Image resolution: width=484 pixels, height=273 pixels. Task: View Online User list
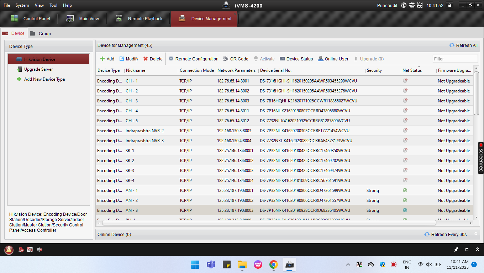click(x=333, y=59)
